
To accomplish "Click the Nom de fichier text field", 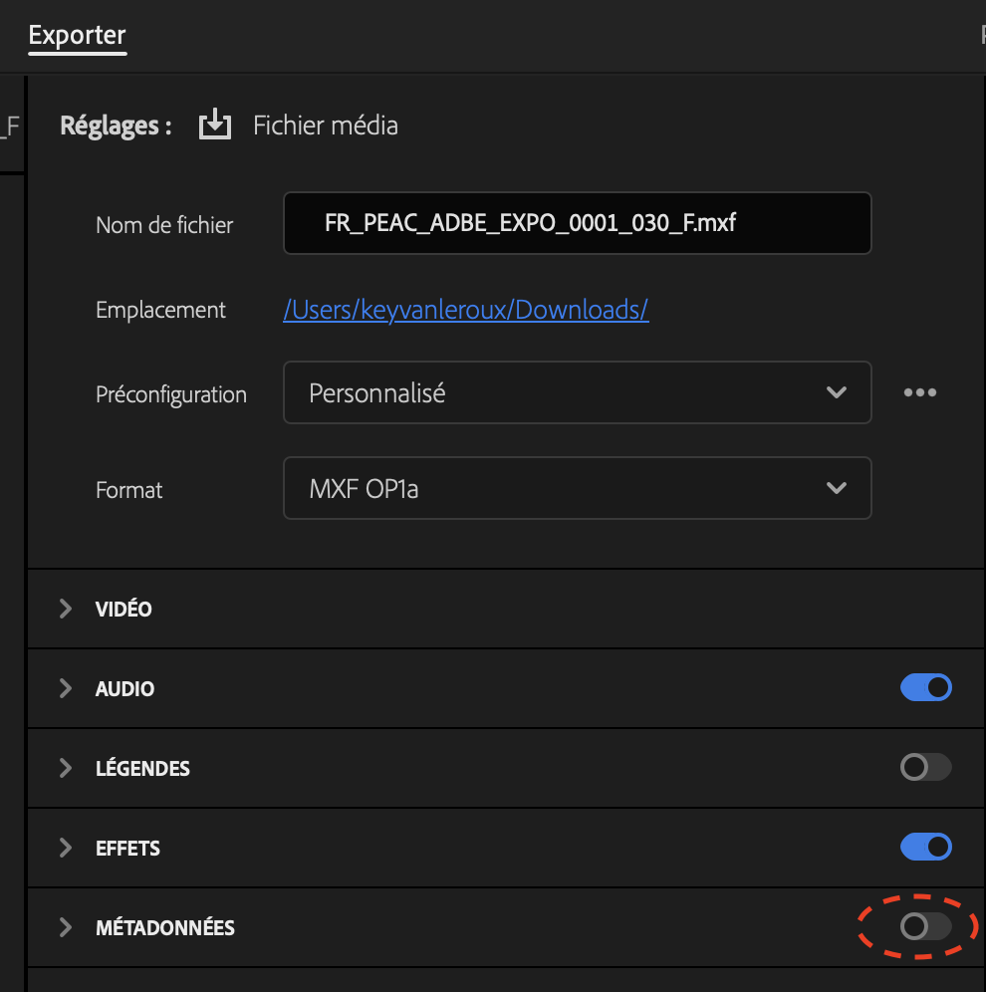I will tap(577, 223).
